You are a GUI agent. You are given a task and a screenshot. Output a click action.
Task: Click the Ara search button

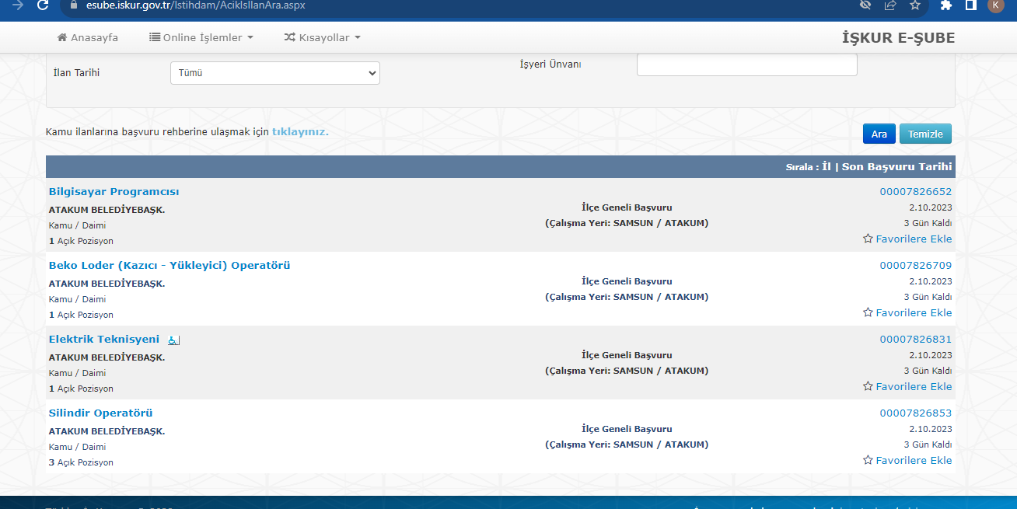click(x=879, y=134)
